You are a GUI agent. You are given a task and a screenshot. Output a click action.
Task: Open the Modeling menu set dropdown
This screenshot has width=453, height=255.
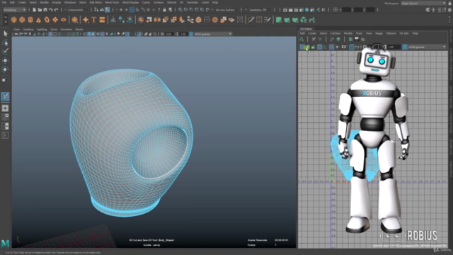pos(14,10)
